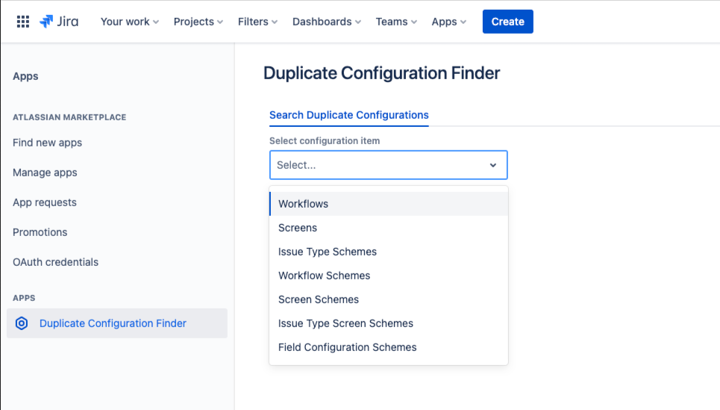Choose Workflows from the dropdown list
720x410 pixels.
click(304, 204)
